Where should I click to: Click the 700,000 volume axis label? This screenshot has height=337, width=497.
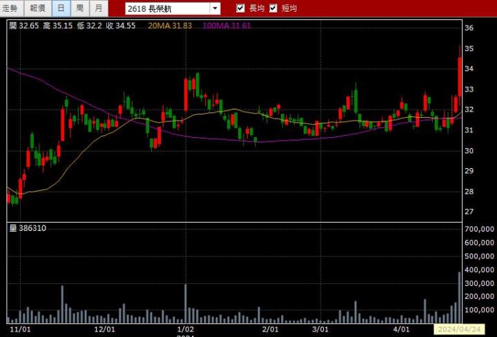click(480, 229)
